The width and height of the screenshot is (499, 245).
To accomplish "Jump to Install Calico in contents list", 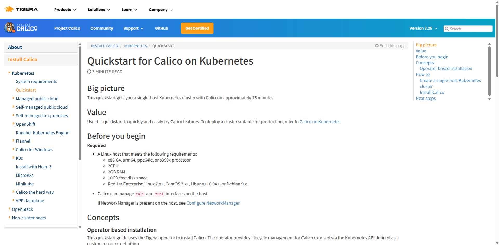I will click(x=432, y=92).
